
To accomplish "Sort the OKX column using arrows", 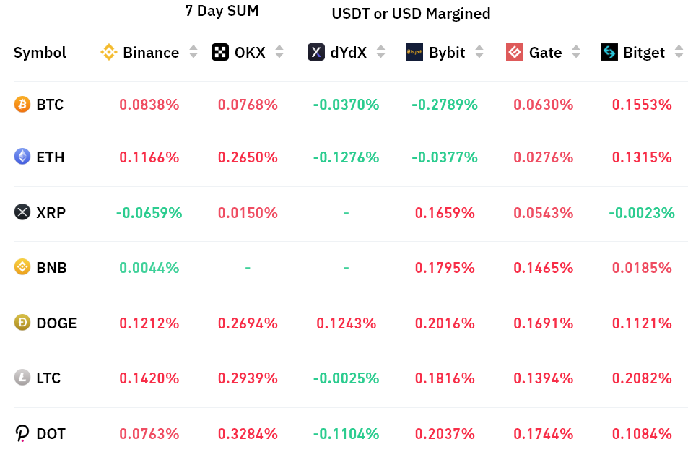I will 279,52.
